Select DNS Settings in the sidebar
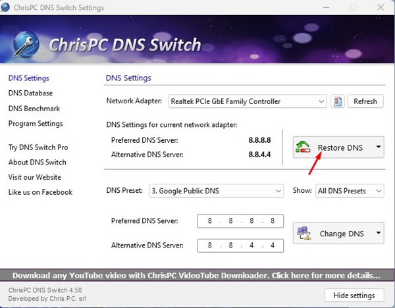This screenshot has height=308, width=395. click(x=28, y=78)
